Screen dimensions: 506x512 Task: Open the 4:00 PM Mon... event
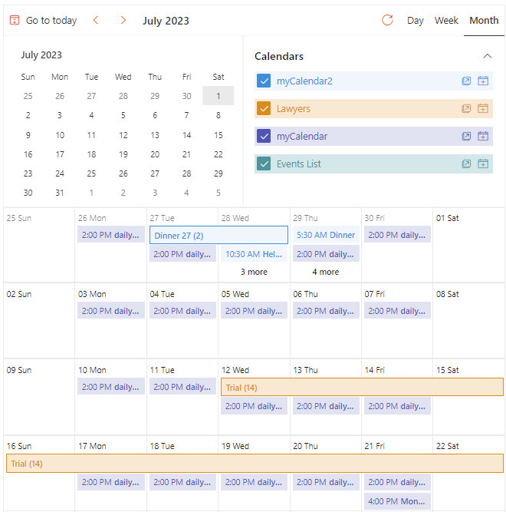[x=397, y=501]
